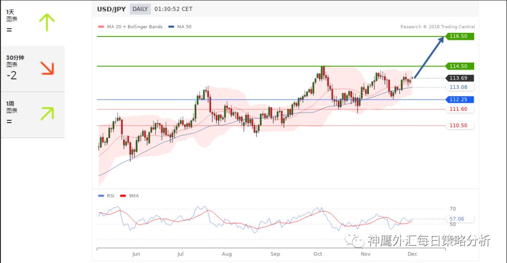
Task: Click the MA 50 legend label
Action: coord(184,27)
